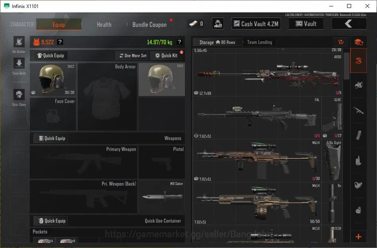Viewport: 377px width, 248px height.
Task: Open the character profile icon in top bar
Action: tap(218, 24)
